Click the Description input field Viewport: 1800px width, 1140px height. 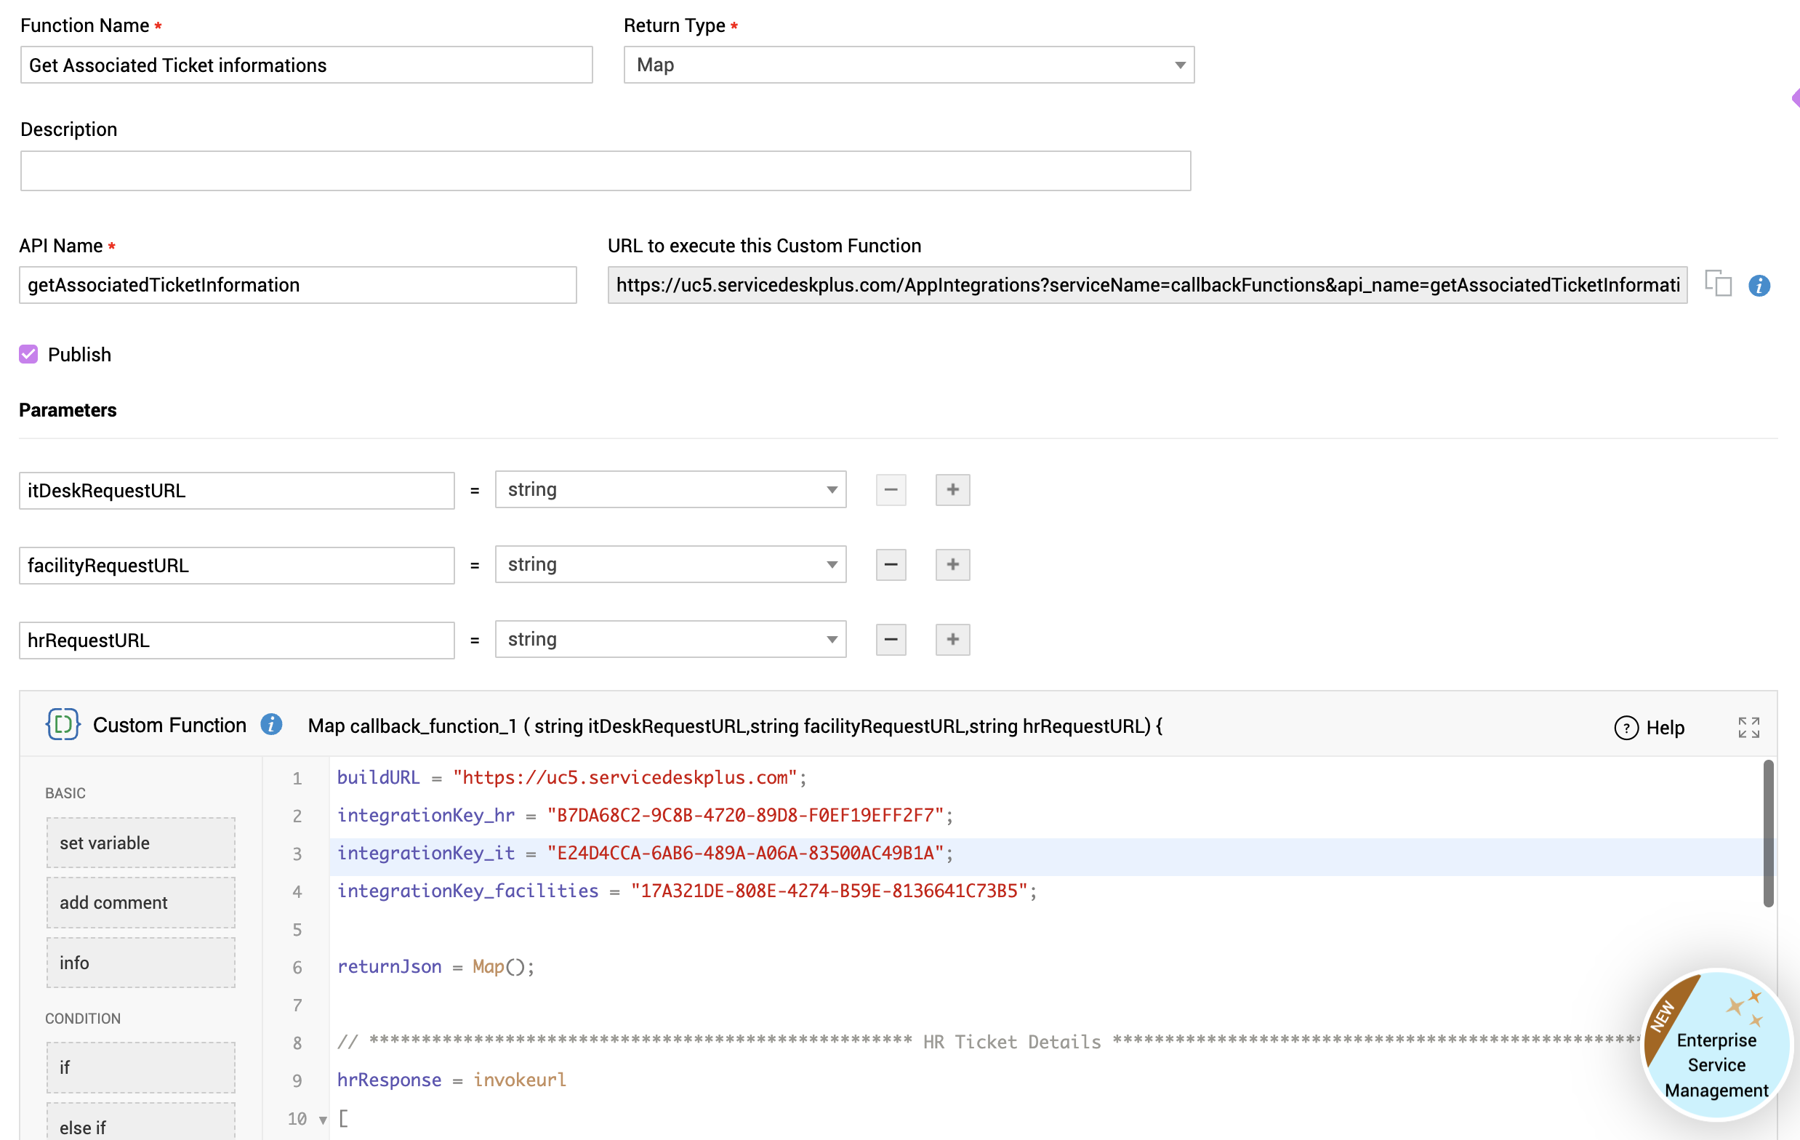pyautogui.click(x=605, y=171)
